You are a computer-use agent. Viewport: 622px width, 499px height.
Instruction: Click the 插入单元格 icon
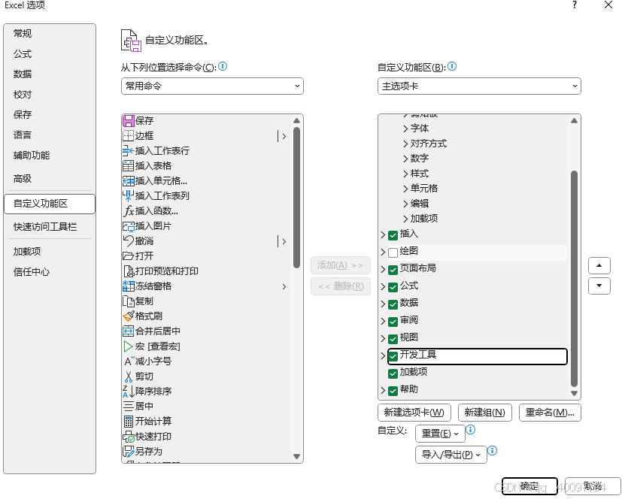(128, 180)
